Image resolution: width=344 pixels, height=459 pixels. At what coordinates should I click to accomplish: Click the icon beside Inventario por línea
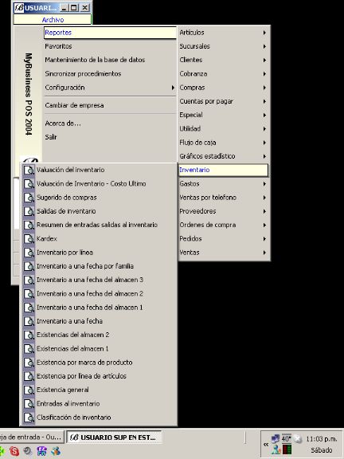tap(29, 253)
